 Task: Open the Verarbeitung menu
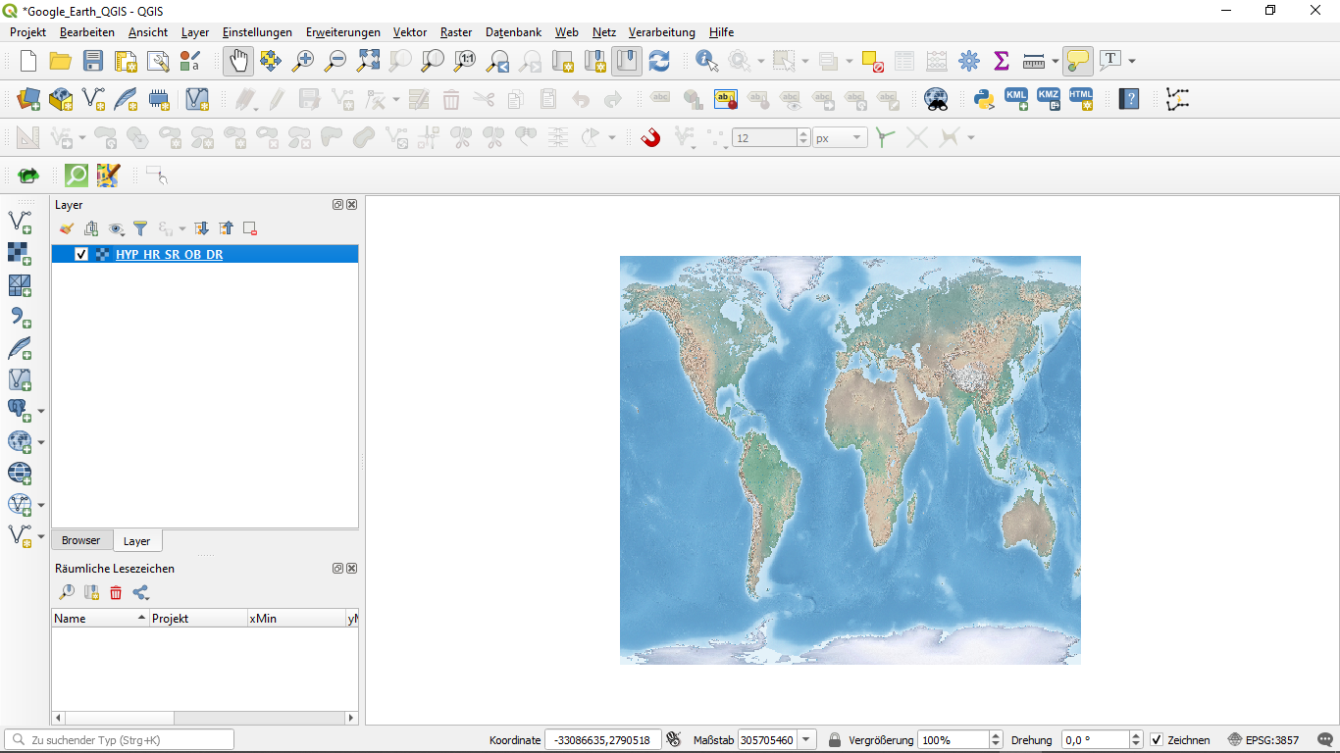click(x=662, y=32)
